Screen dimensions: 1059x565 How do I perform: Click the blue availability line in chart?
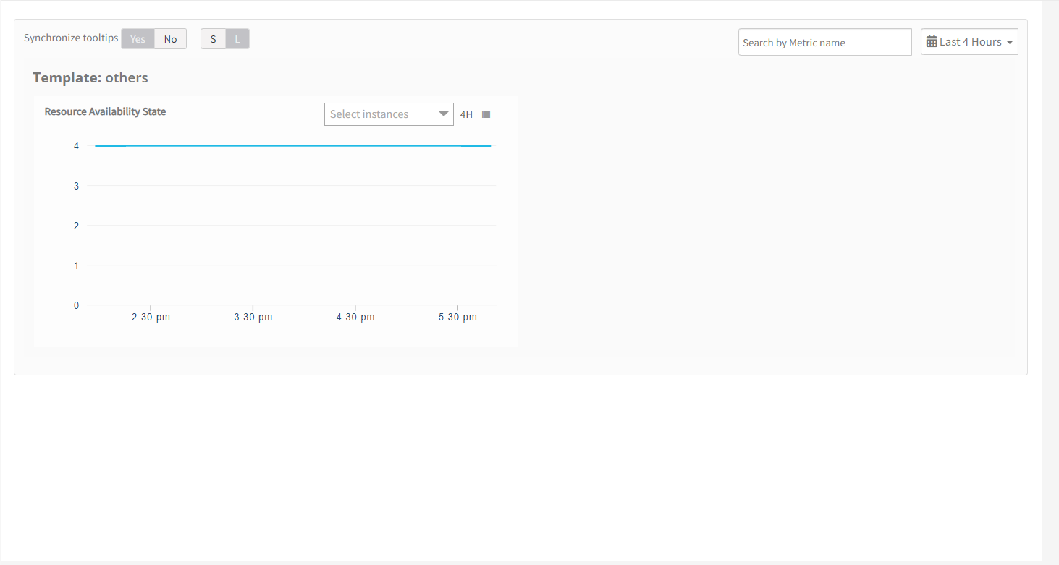point(293,145)
